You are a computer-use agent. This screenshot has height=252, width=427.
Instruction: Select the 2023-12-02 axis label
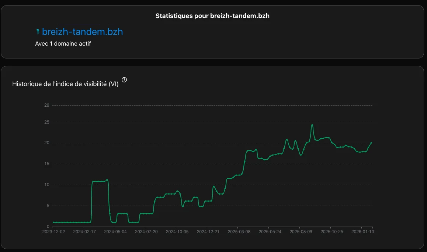pos(53,232)
